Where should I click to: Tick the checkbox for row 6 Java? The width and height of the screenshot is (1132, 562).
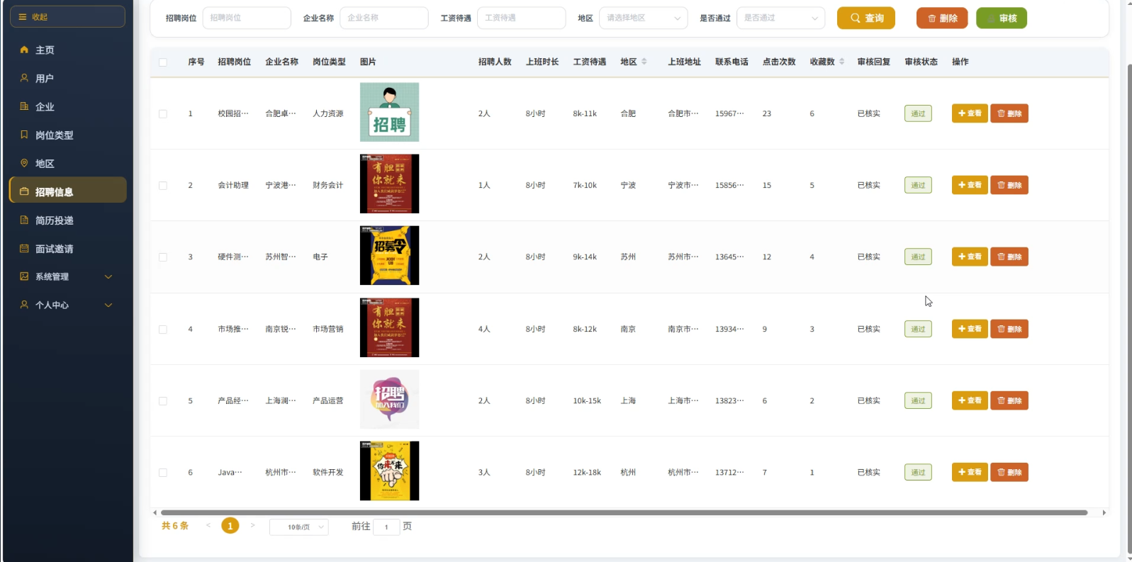point(163,473)
